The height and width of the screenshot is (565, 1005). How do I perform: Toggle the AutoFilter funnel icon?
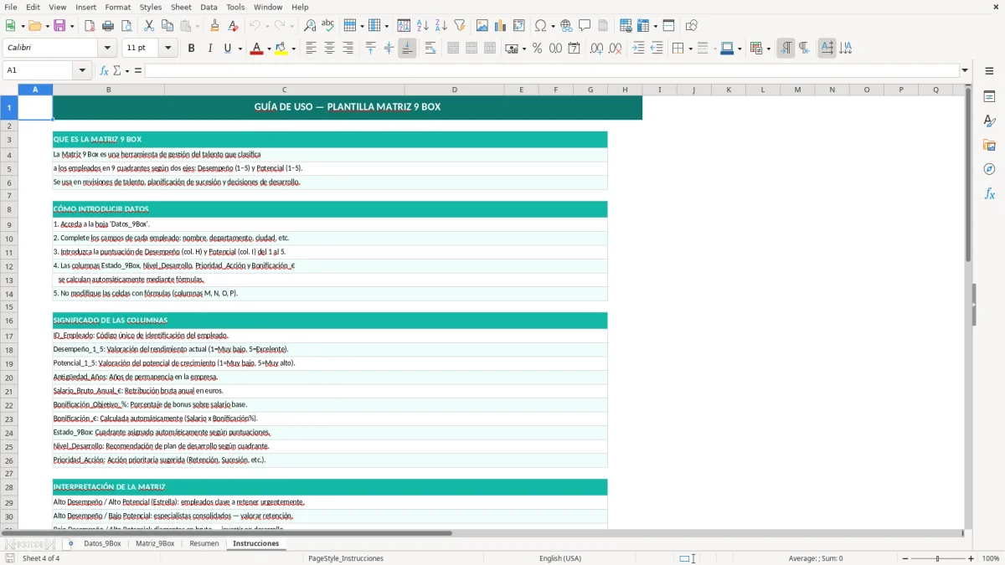(459, 26)
